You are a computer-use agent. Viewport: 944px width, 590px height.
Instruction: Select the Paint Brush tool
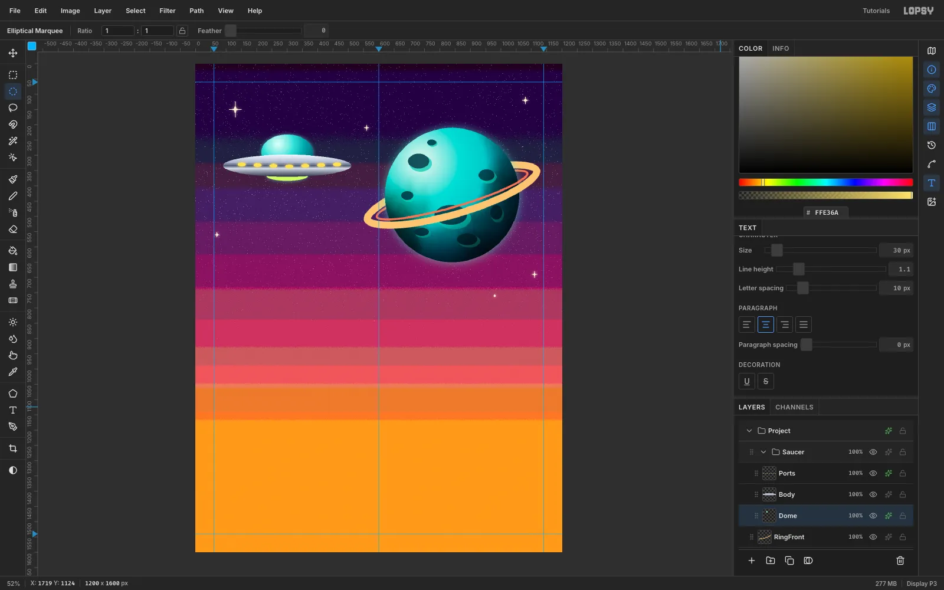point(13,179)
